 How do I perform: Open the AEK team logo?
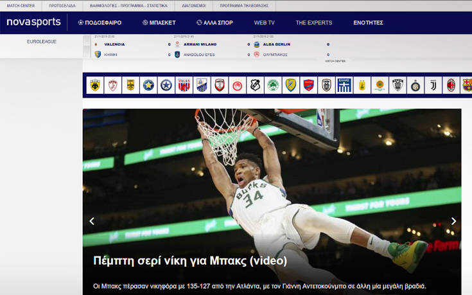pyautogui.click(x=95, y=85)
